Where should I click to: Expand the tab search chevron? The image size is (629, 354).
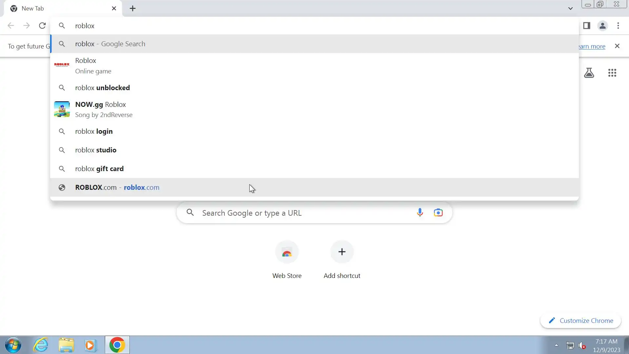(570, 9)
